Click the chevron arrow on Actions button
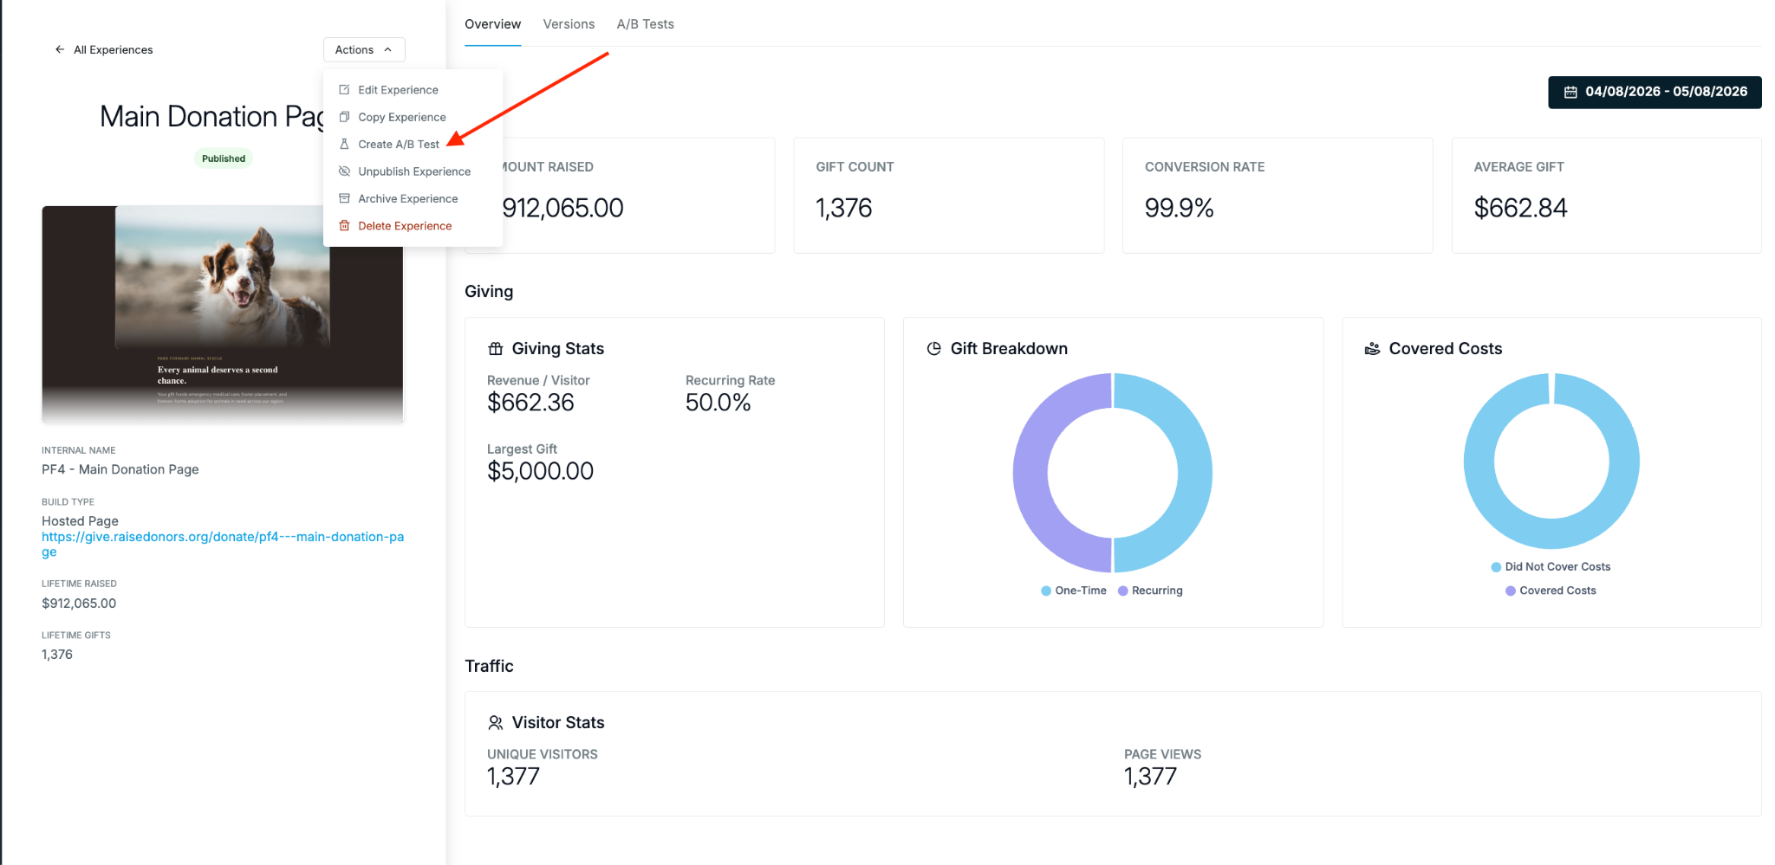 [x=388, y=49]
